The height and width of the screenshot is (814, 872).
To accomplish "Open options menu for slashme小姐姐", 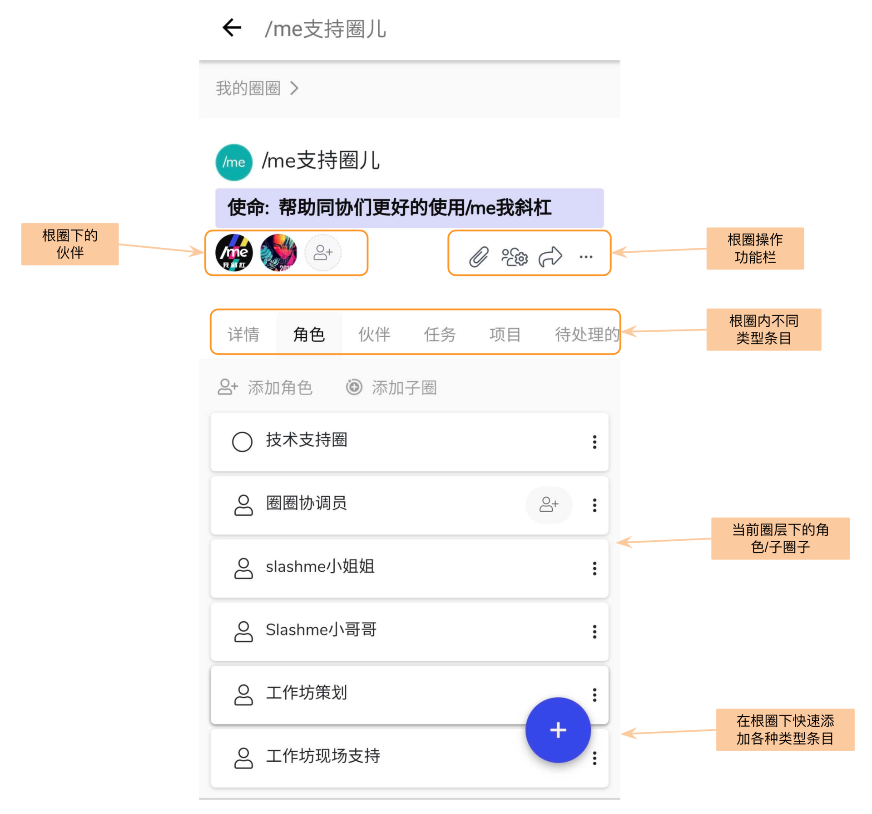I will [x=594, y=568].
